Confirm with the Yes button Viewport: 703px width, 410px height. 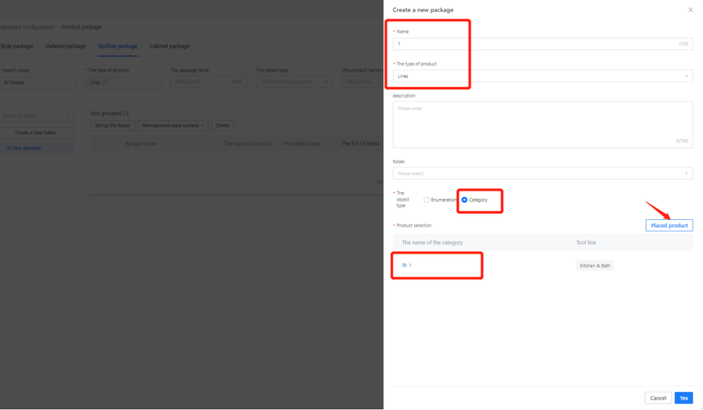[683, 398]
